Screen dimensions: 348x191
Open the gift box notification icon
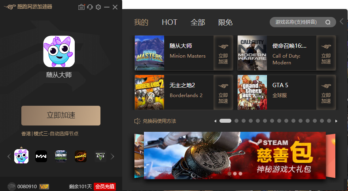coord(81,7)
